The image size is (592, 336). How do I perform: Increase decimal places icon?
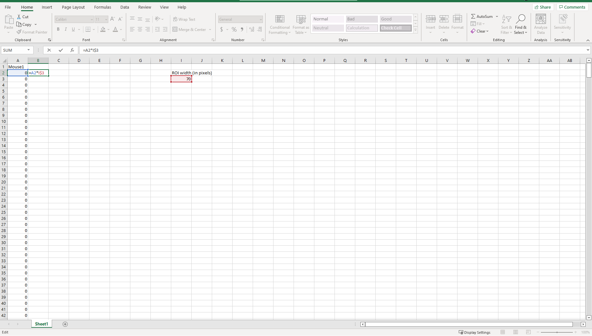[x=252, y=29]
